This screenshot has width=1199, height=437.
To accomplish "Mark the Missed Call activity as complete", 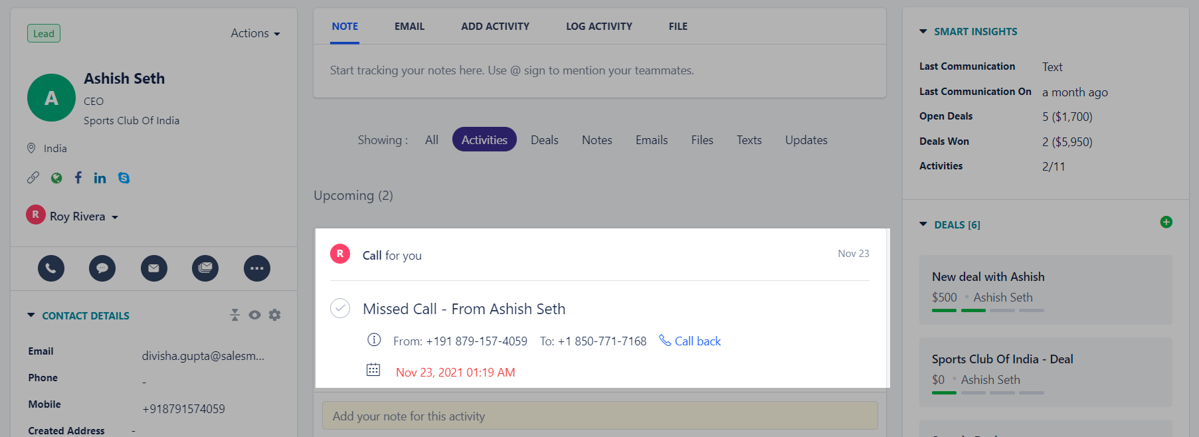I will [x=340, y=308].
